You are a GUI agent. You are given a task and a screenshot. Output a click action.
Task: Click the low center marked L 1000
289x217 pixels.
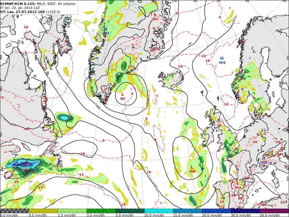[192, 169]
